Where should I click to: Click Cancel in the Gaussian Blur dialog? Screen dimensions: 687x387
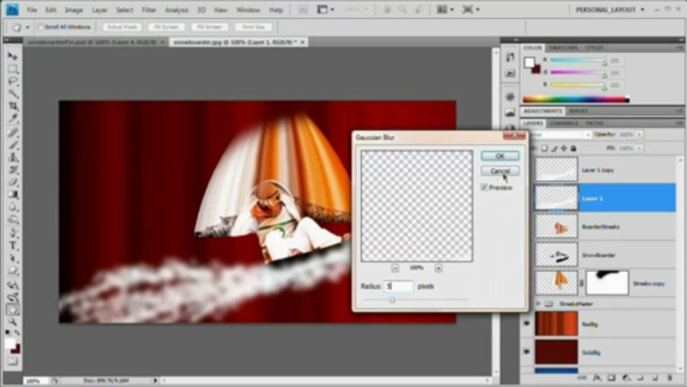coord(500,171)
